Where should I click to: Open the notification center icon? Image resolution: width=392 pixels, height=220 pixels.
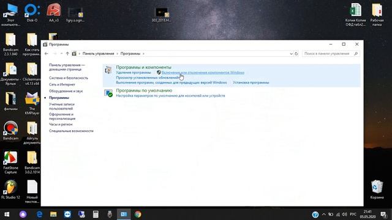(383, 215)
